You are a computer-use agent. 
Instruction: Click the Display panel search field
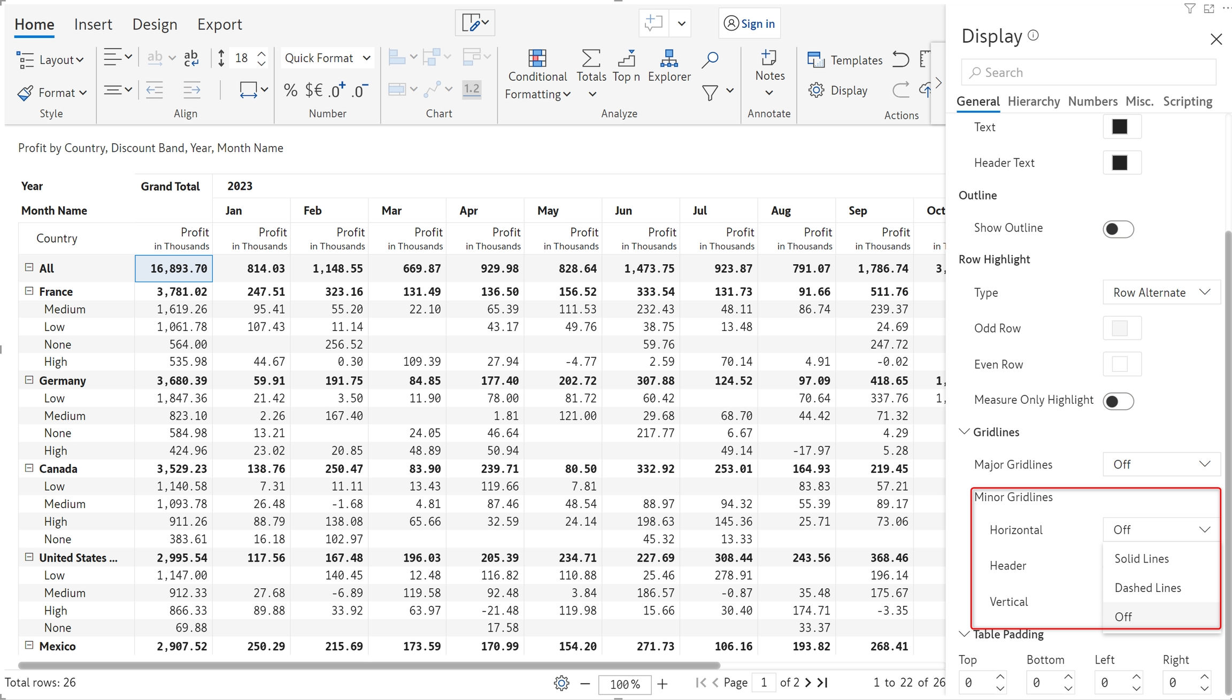(1088, 72)
